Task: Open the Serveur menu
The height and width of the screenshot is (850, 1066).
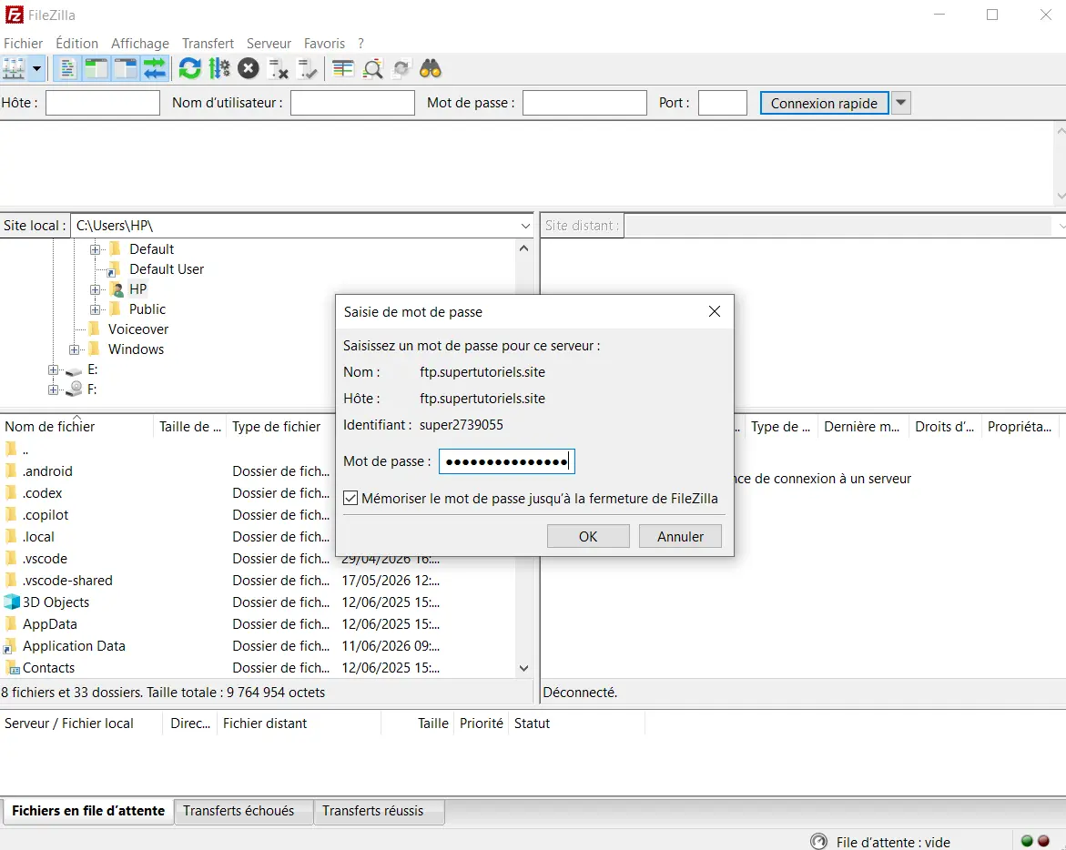Action: tap(269, 44)
